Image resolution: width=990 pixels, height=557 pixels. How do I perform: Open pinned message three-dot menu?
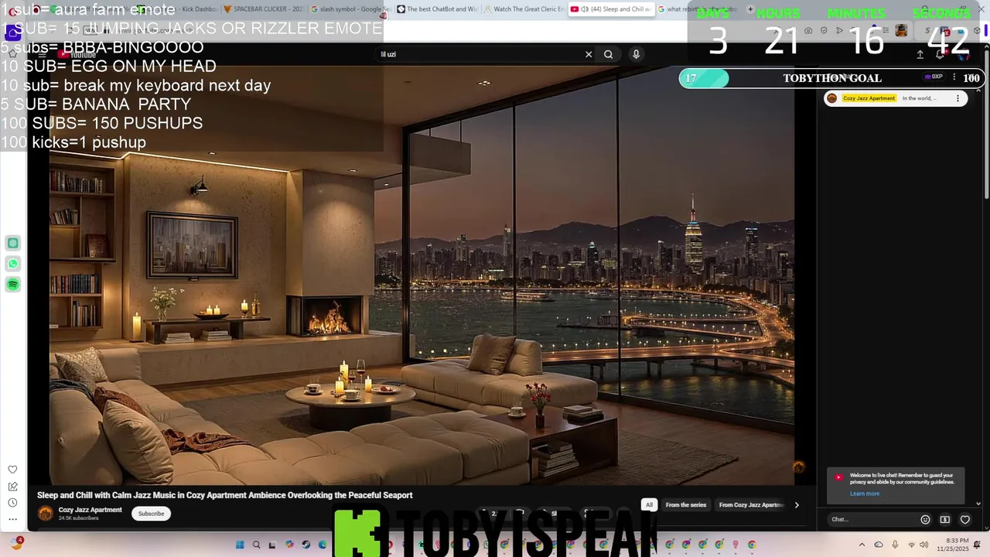click(x=958, y=98)
